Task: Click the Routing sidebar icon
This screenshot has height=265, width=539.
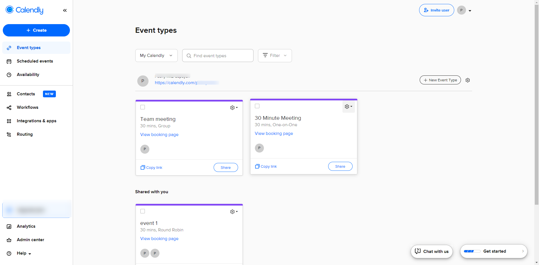Action: [9, 135]
